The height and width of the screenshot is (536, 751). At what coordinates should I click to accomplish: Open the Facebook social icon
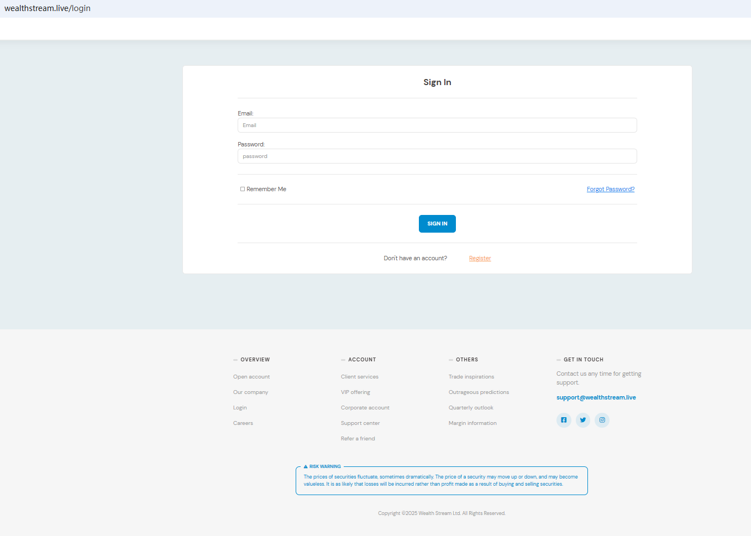click(564, 420)
